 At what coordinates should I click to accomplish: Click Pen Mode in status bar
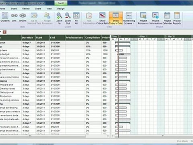tap(183, 141)
